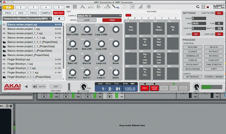226x134 pixels.
Task: Click the stacked panels layout icon
Action: click(x=203, y=7)
